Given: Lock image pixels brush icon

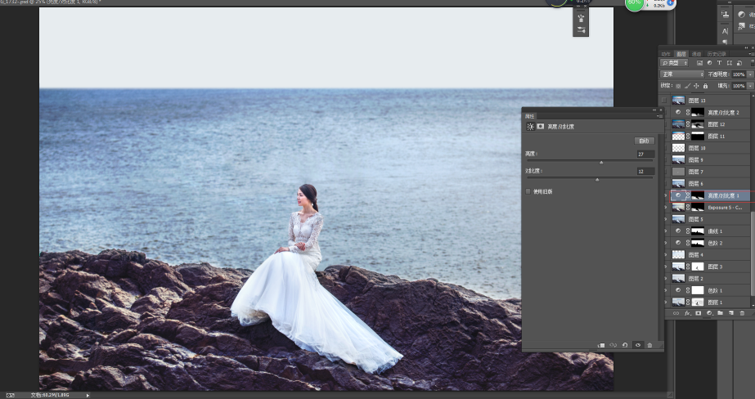Looking at the screenshot, I should pyautogui.click(x=688, y=86).
